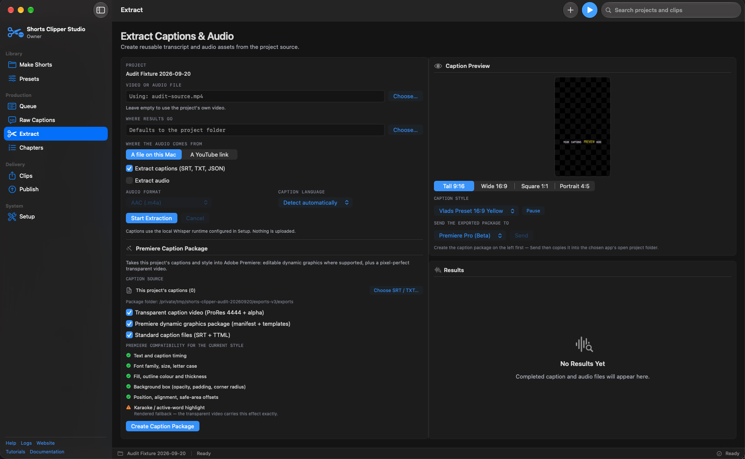Viewport: 745px width, 459px height.
Task: Click Create Caption Package button
Action: tap(163, 426)
